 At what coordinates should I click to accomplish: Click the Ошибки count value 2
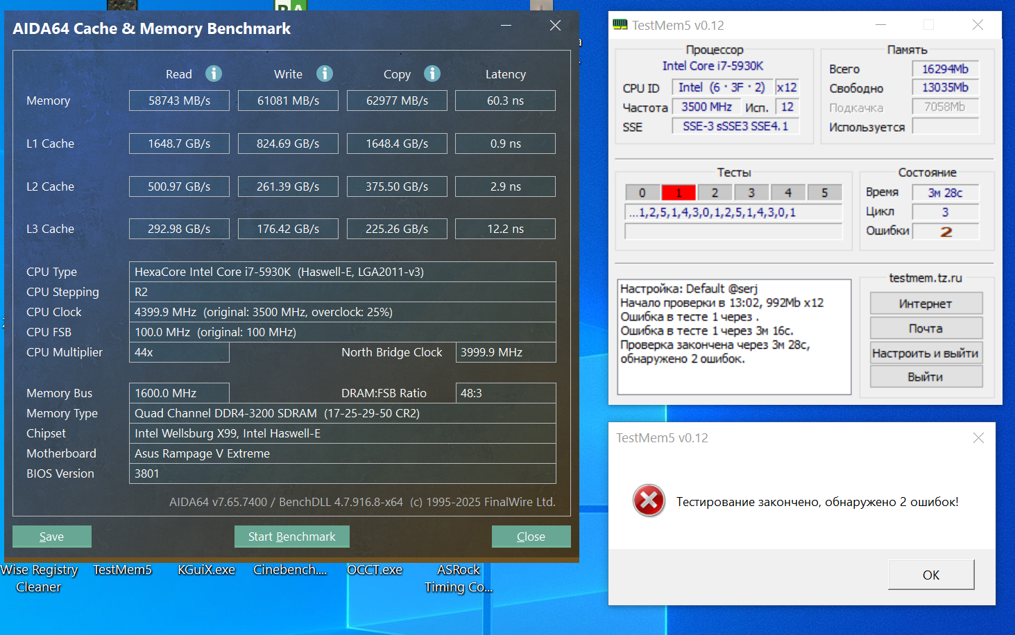coord(946,232)
